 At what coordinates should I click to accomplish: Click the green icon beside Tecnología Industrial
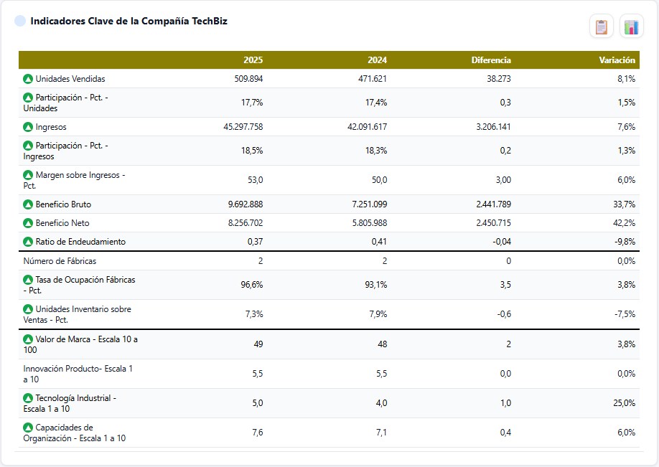(28, 398)
